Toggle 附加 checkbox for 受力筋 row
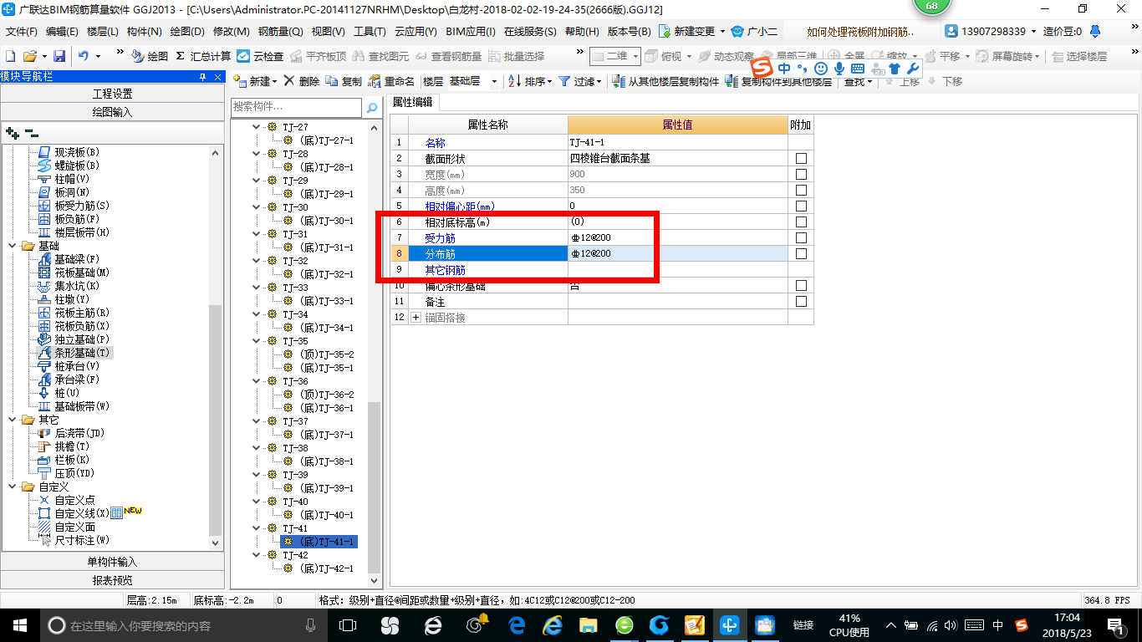1142x642 pixels. click(x=801, y=237)
